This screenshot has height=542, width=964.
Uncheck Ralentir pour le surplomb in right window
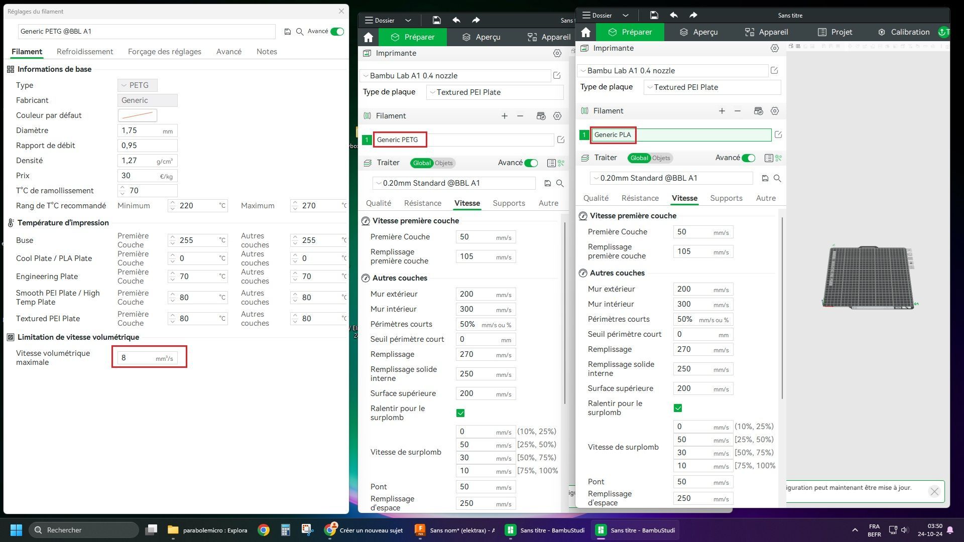pyautogui.click(x=678, y=408)
